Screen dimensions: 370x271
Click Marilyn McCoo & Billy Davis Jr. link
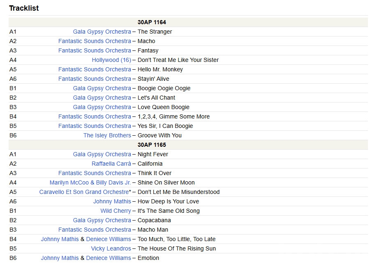point(90,182)
